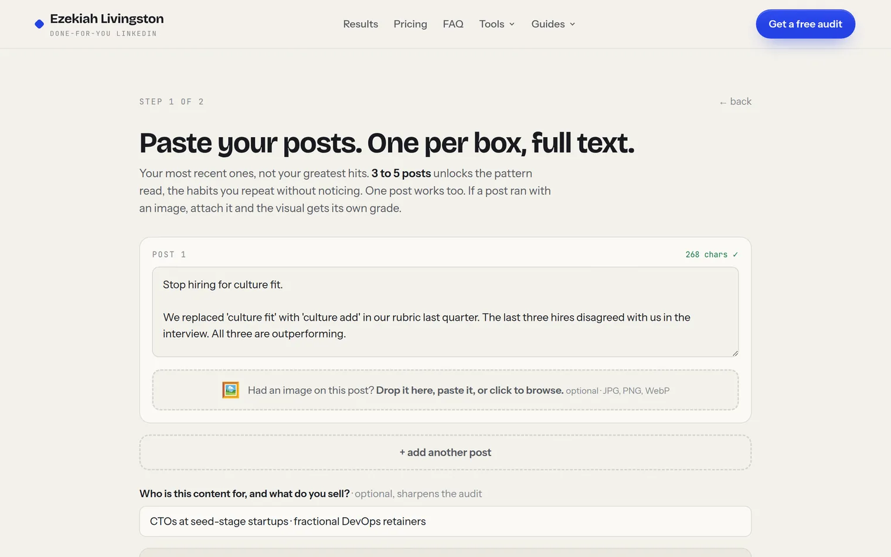The image size is (891, 557).
Task: Click the picture icon in image dropzone
Action: [x=230, y=390]
